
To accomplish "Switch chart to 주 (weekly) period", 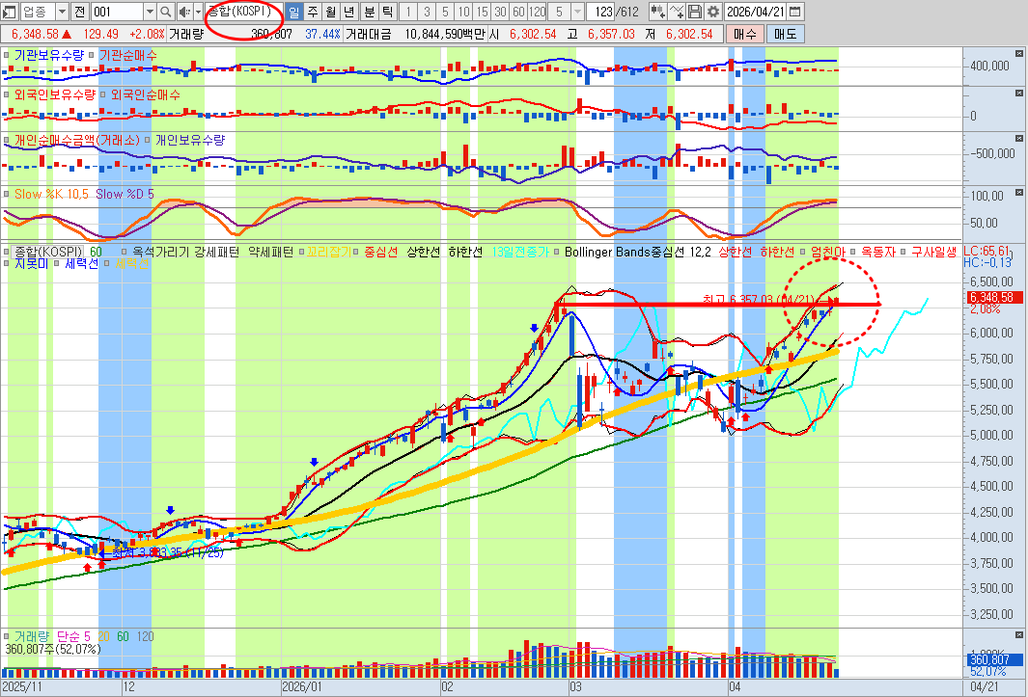I will pos(313,12).
